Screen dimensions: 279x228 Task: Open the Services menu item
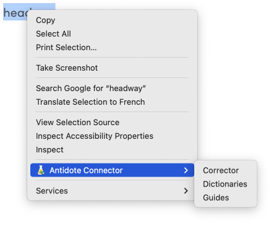tap(112, 191)
